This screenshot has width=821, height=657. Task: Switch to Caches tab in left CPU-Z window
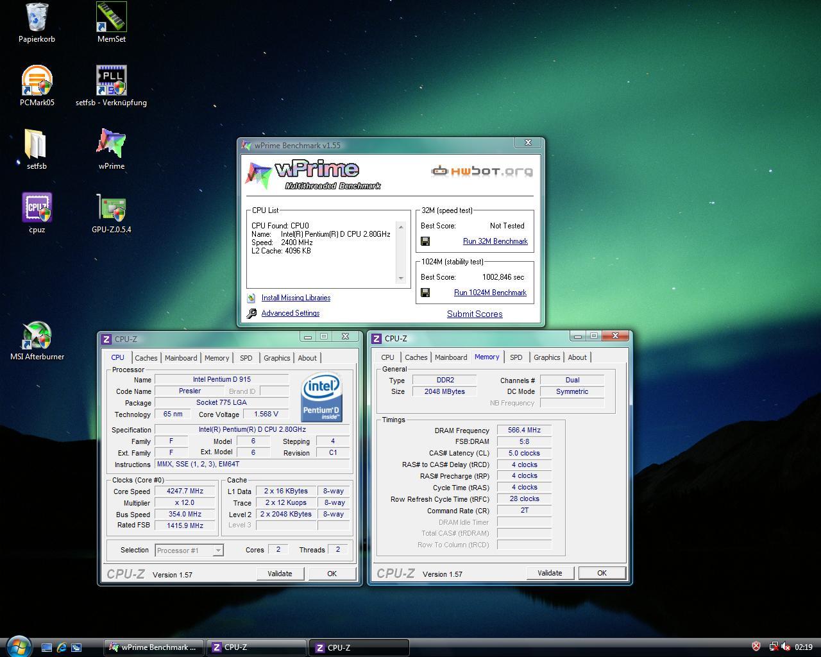pyautogui.click(x=146, y=358)
